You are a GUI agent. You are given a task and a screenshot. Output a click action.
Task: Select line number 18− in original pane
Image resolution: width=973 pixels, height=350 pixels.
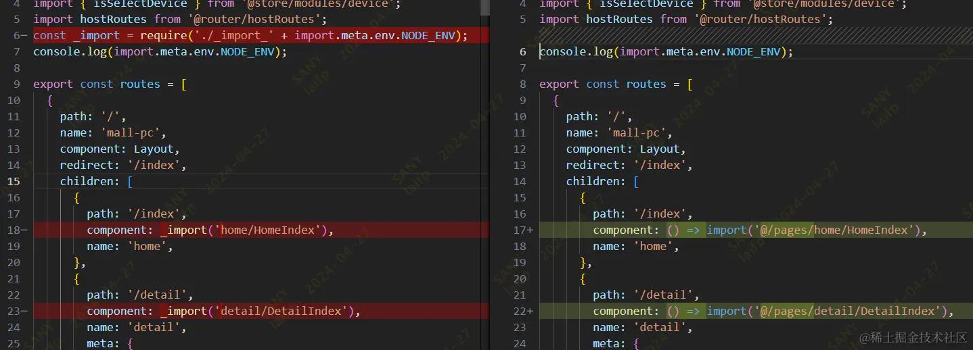[x=16, y=230]
